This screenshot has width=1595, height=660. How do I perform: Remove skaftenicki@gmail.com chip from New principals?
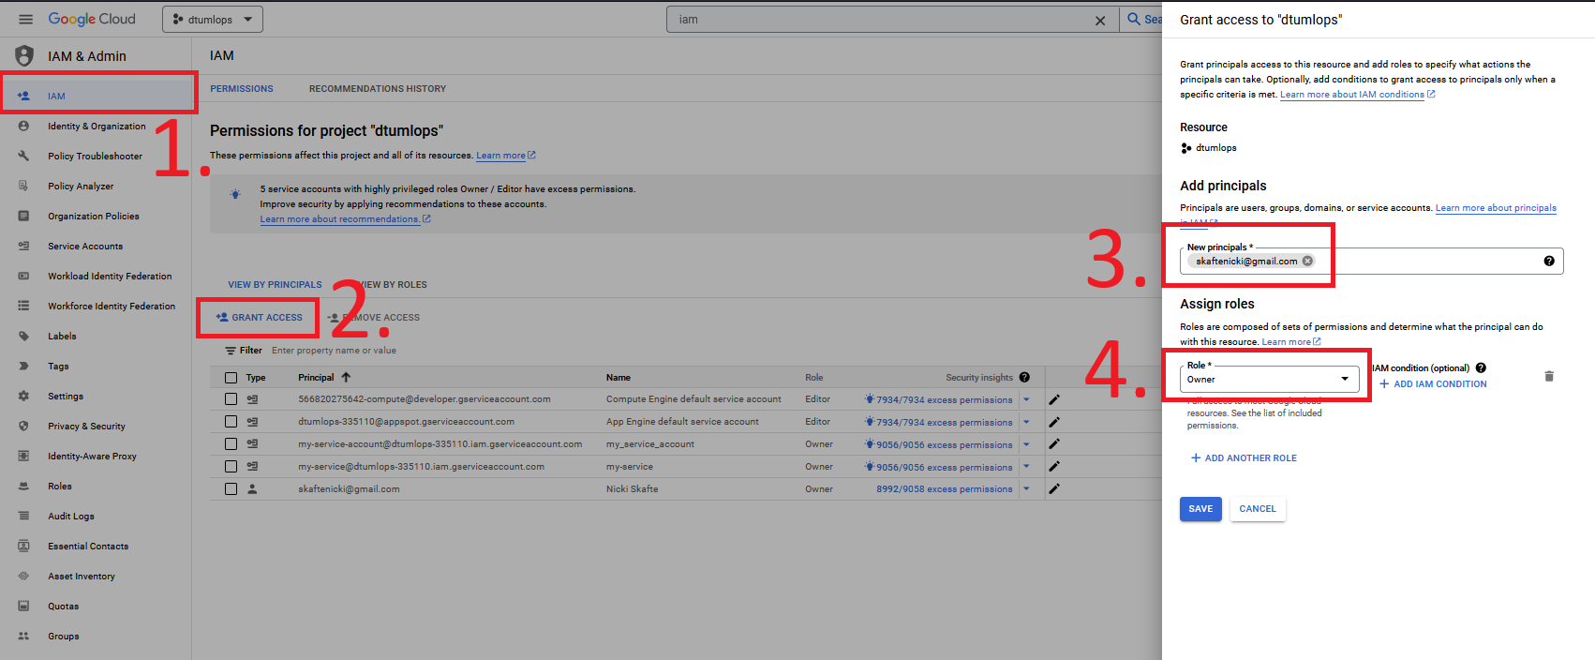tap(1307, 262)
